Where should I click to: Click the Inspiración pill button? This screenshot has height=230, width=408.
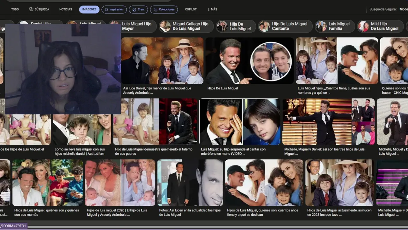point(114,10)
